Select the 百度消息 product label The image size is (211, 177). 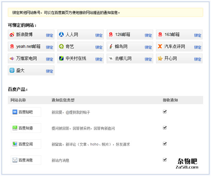[x=26, y=160]
